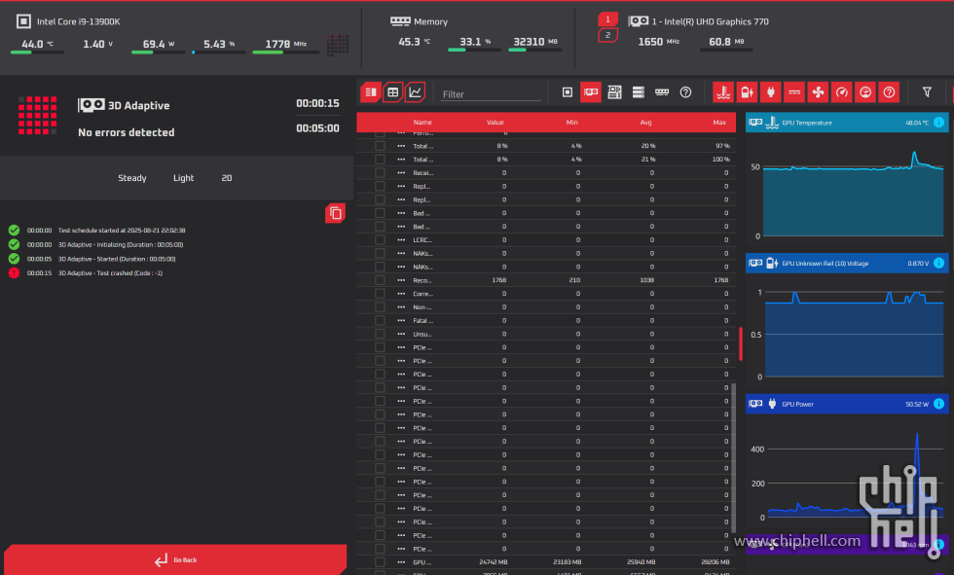Open the three-dot menu of the GPU 24742 MB row

tap(401, 562)
